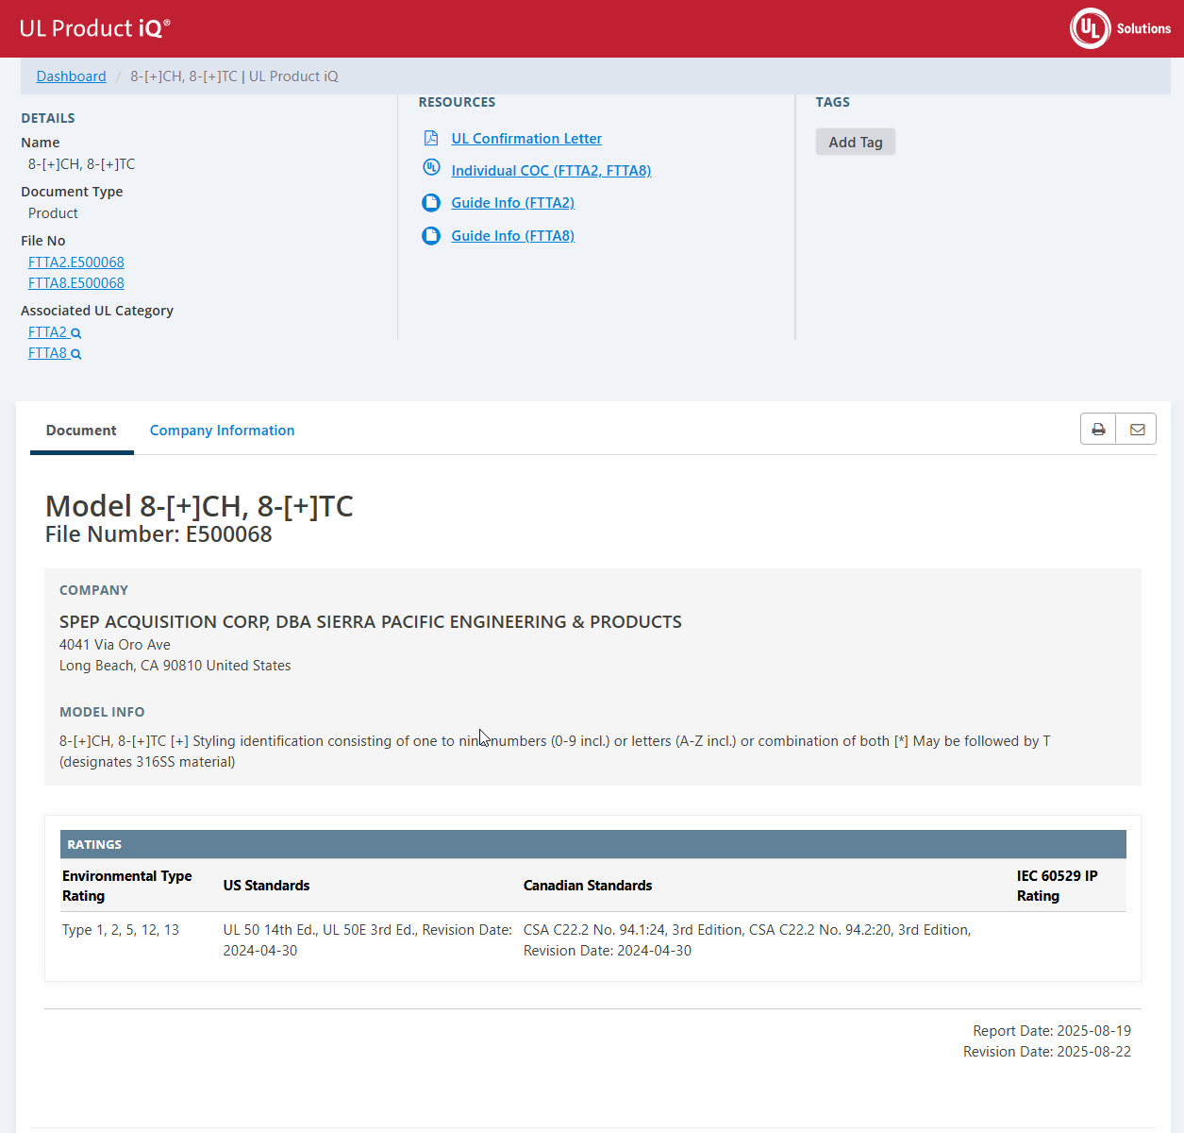Click the PDF icon beside UL Confirmation Letter
Viewport: 1184px width, 1133px height.
(431, 139)
